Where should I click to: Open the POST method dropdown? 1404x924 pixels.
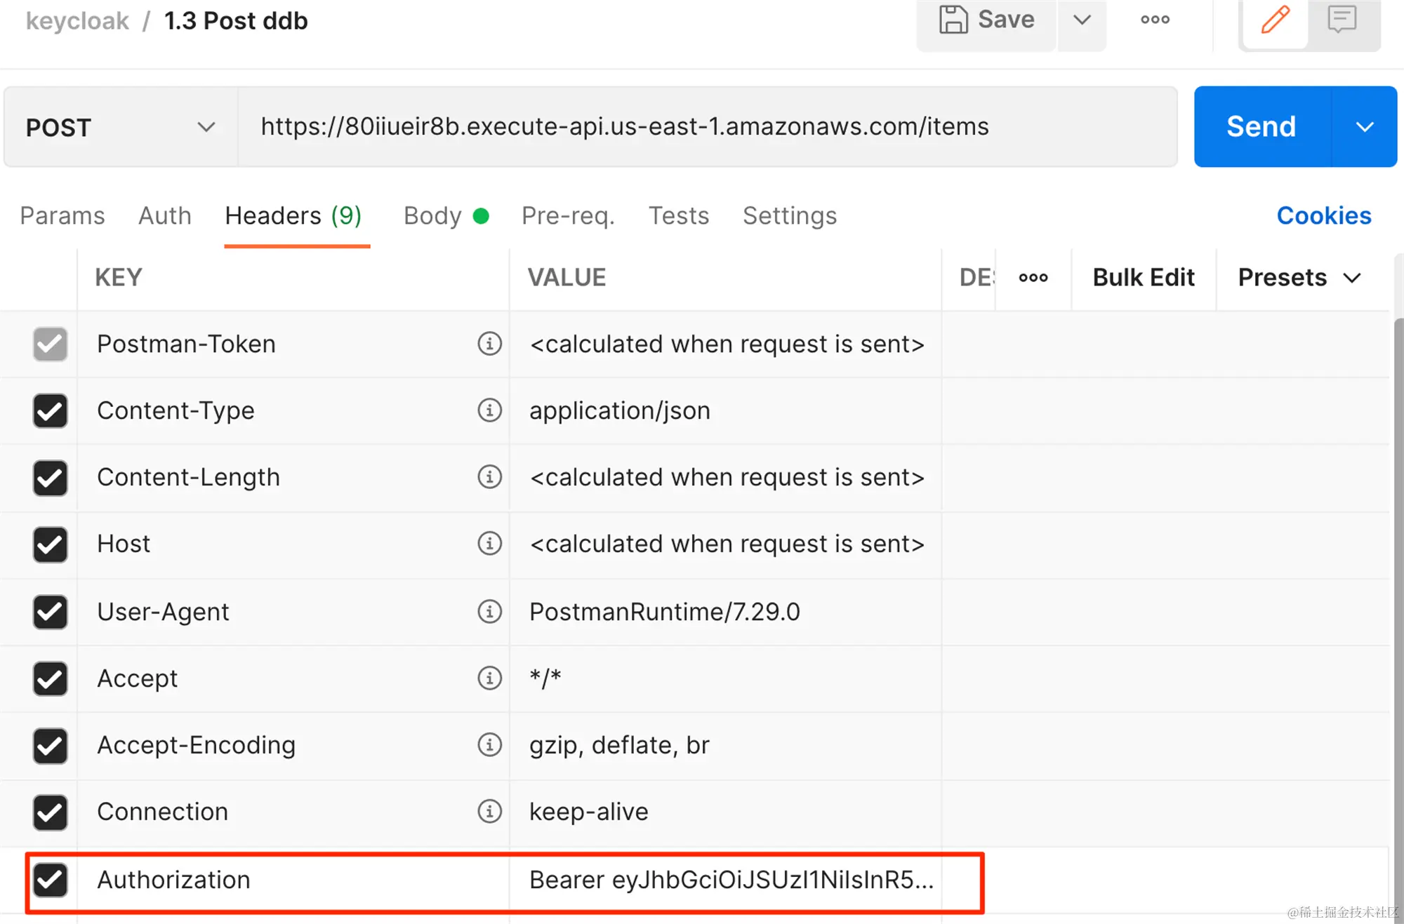point(119,128)
